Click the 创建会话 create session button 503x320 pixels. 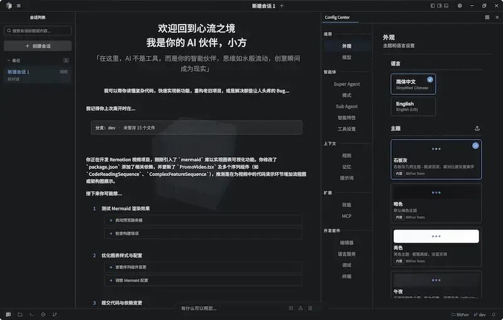(x=38, y=46)
